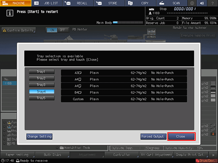Image resolution: width=218 pixels, height=163 pixels.
Task: Click the A4 Plain row for Tray3
Action: (124, 86)
